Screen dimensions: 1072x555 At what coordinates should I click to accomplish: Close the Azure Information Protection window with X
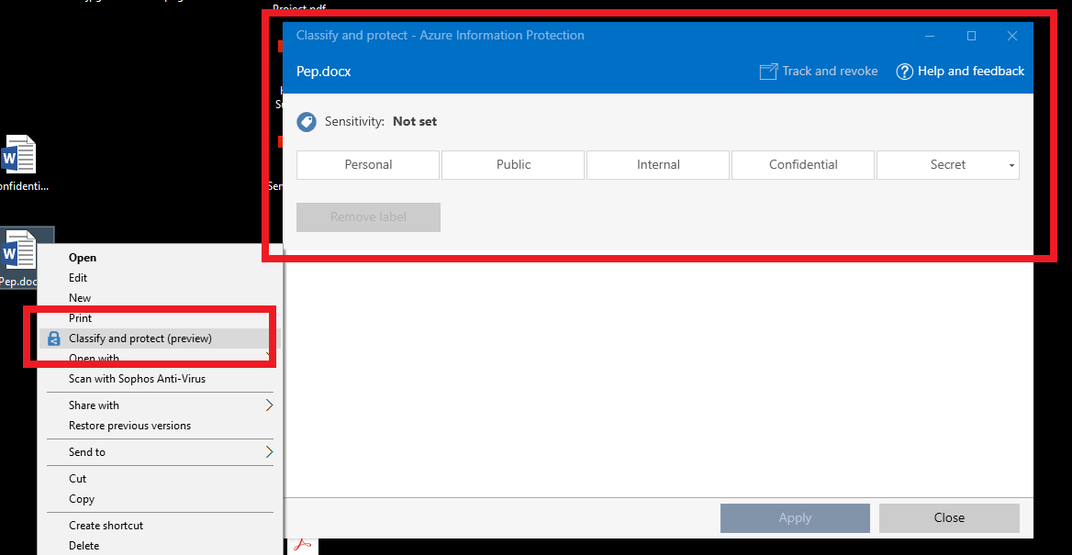(1012, 36)
